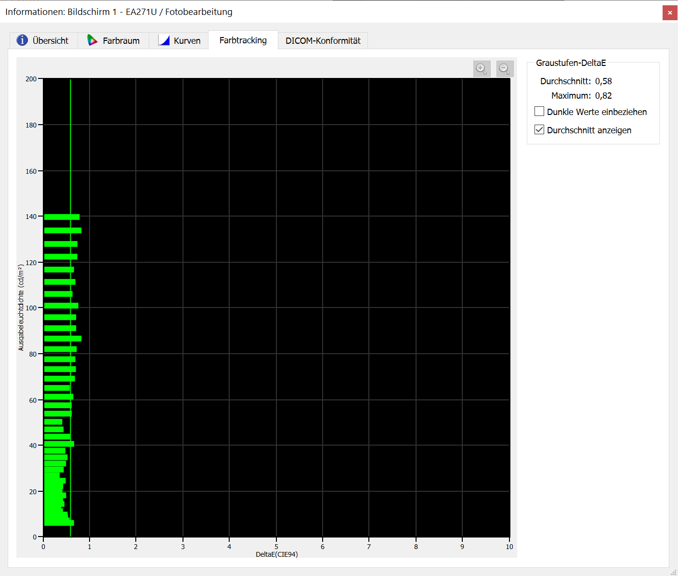Click the Maximum value 0,82
Screen dimensions: 678x576
point(603,96)
